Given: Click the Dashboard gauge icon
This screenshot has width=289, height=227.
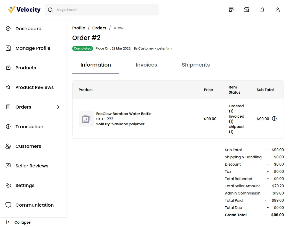Looking at the screenshot, I should pyautogui.click(x=8, y=29).
